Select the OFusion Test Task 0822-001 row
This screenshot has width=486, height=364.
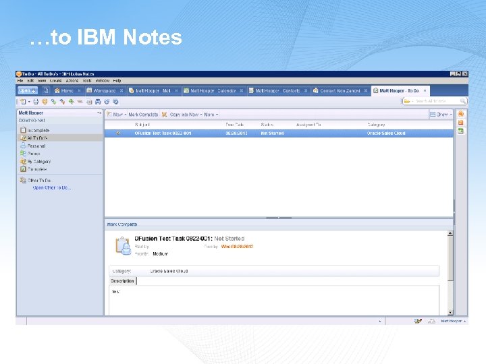(x=279, y=133)
